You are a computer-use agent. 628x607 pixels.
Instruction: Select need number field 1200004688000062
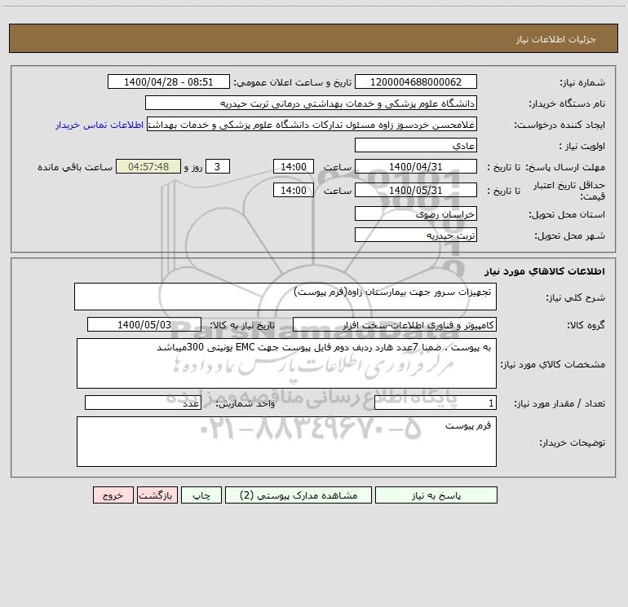click(416, 81)
